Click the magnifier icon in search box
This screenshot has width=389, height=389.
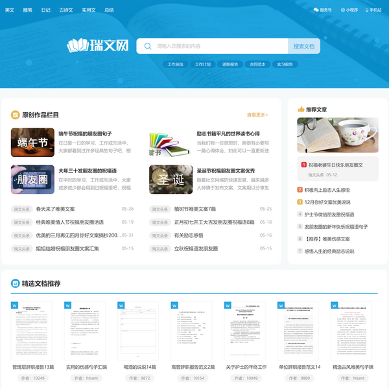coord(148,46)
